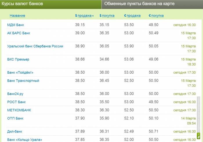Open the Банк «Пойдём!» link
This screenshot has height=142, width=203.
[20, 72]
